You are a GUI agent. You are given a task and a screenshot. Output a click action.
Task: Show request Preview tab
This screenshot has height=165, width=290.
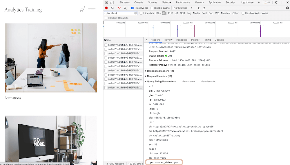tap(168, 40)
